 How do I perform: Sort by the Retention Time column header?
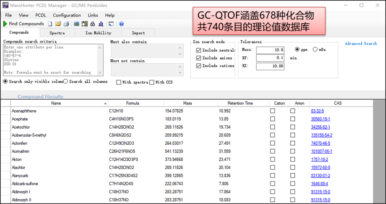coord(244,103)
